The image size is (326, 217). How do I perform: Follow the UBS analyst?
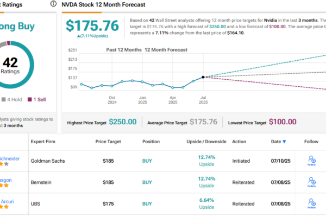[312, 204]
